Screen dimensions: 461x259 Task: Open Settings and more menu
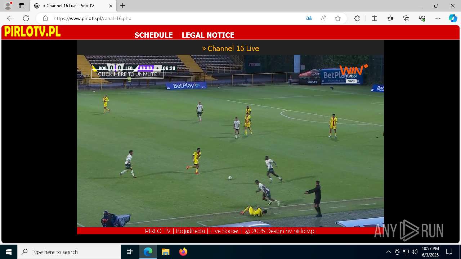click(438, 18)
